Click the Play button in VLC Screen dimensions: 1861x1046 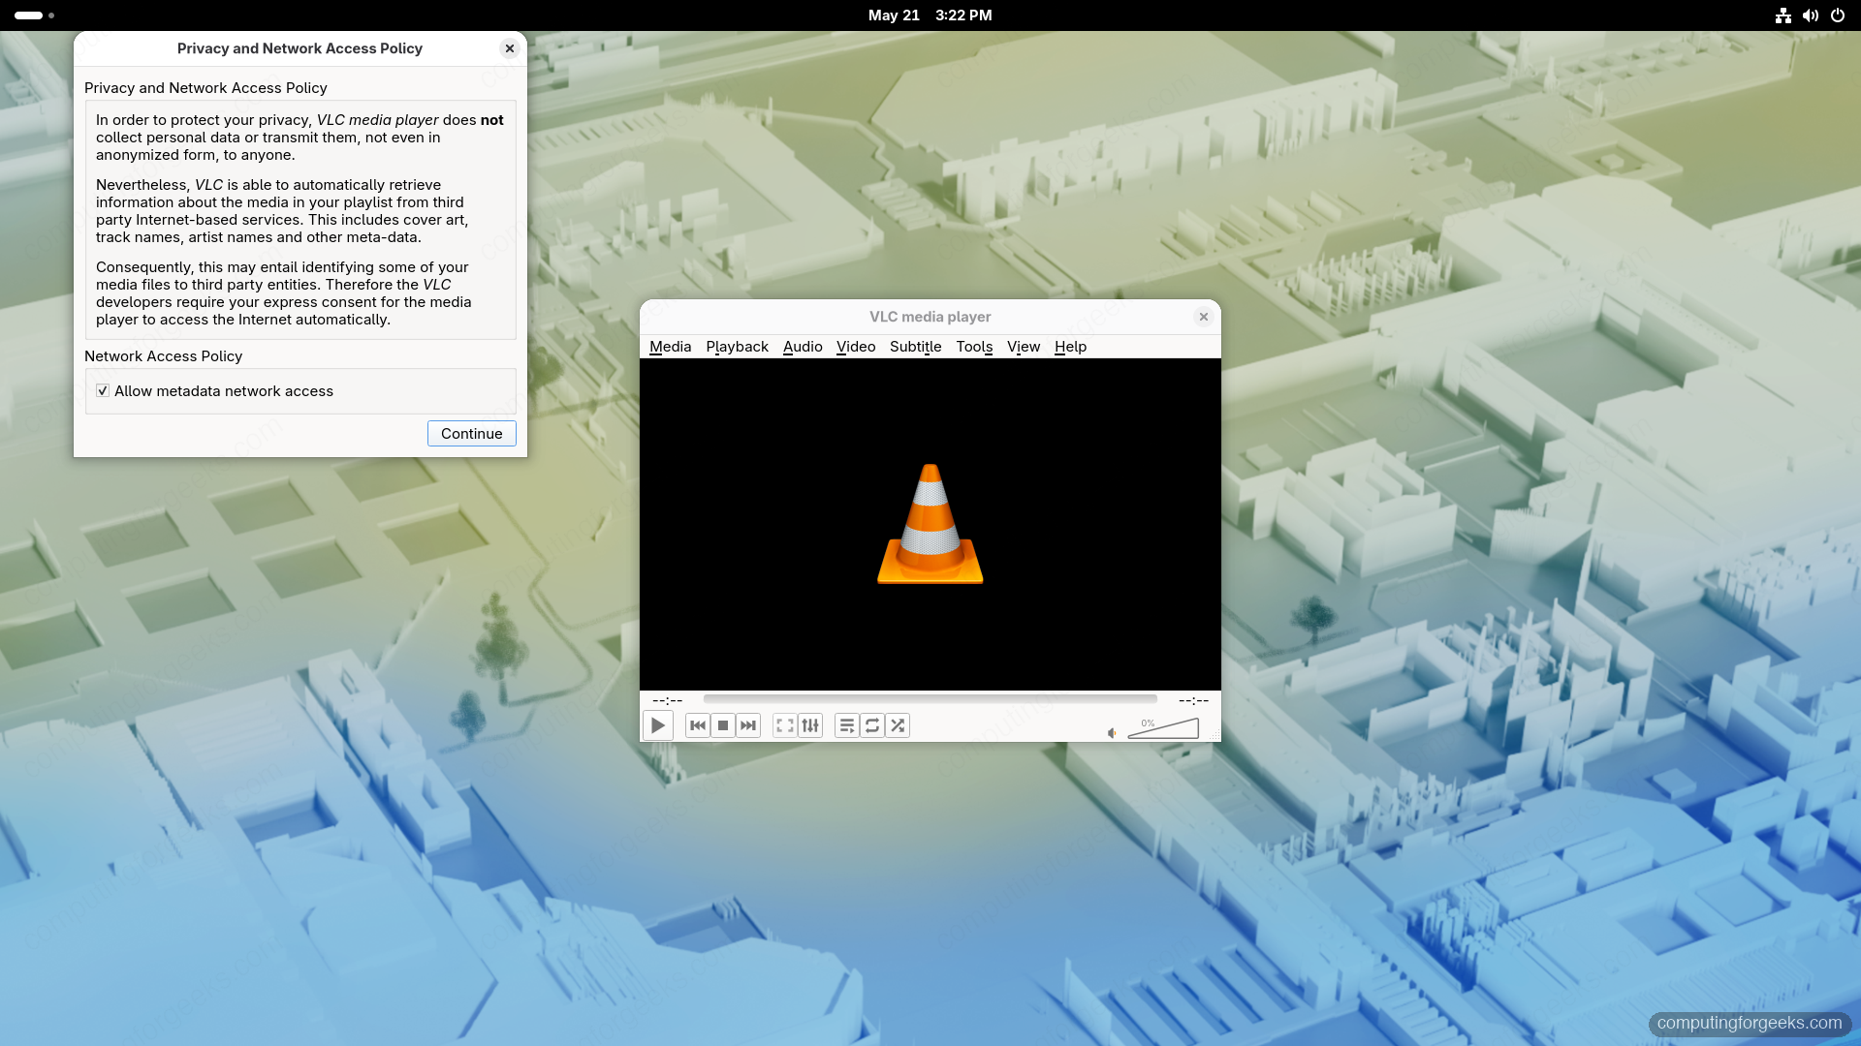[x=657, y=725]
